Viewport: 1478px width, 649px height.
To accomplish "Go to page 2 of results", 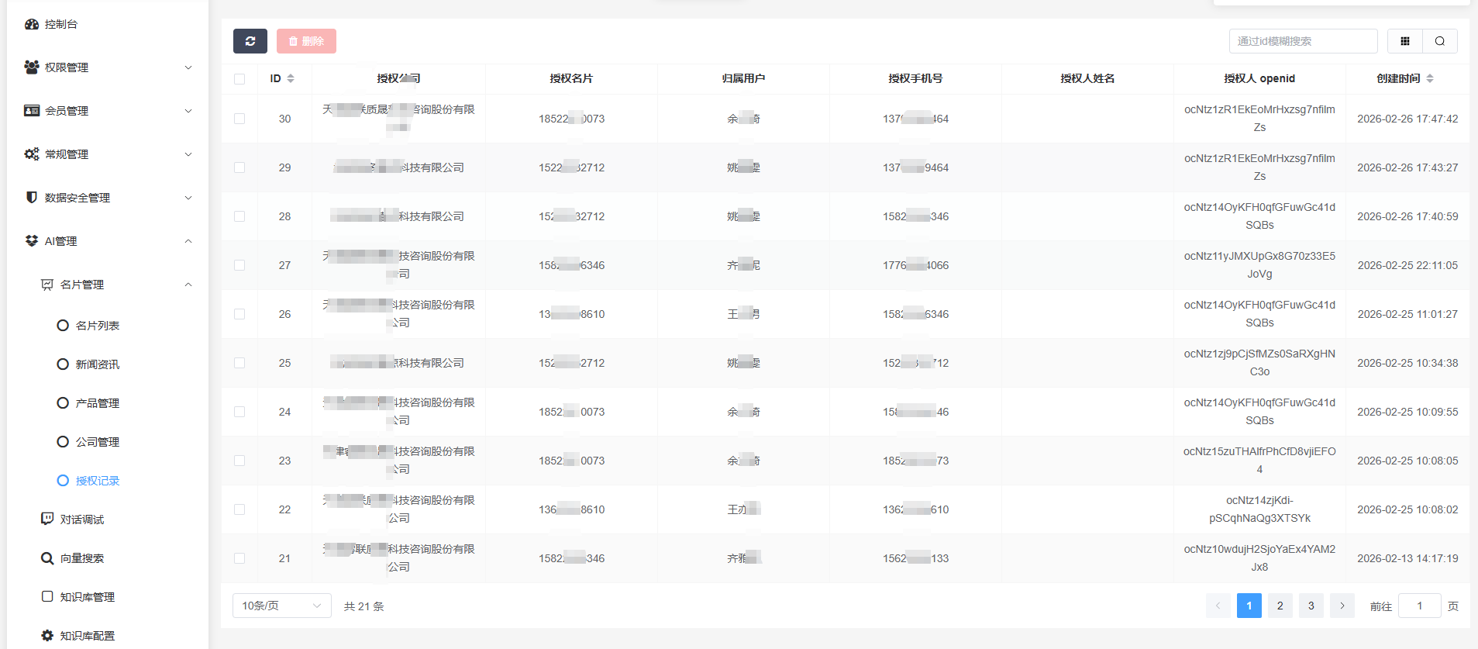I will (x=1280, y=606).
